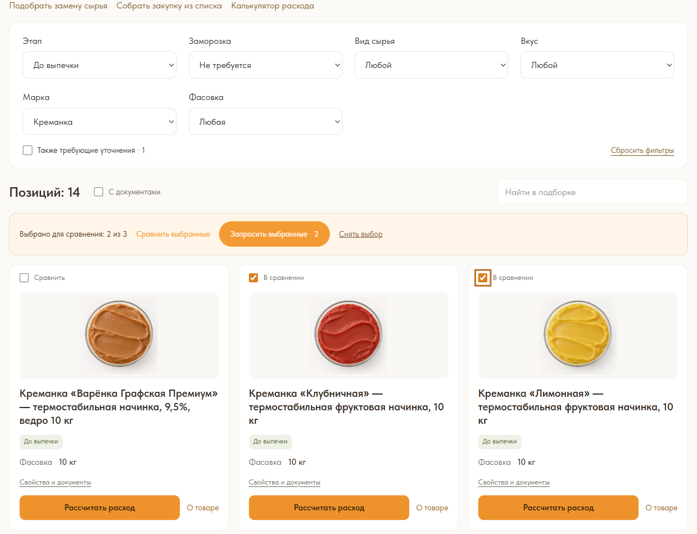Image resolution: width=697 pixels, height=534 pixels.
Task: Open Подобрать замену сырья menu item
Action: tap(58, 6)
